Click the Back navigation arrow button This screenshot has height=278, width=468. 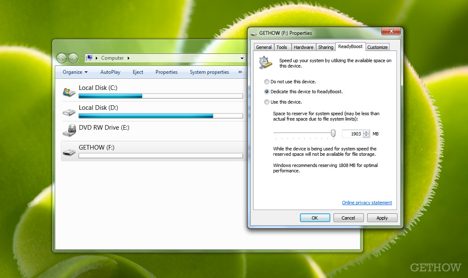tap(61, 58)
